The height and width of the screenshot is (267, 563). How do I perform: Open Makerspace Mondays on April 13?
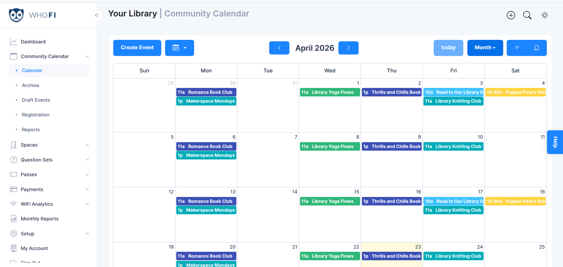[206, 210]
